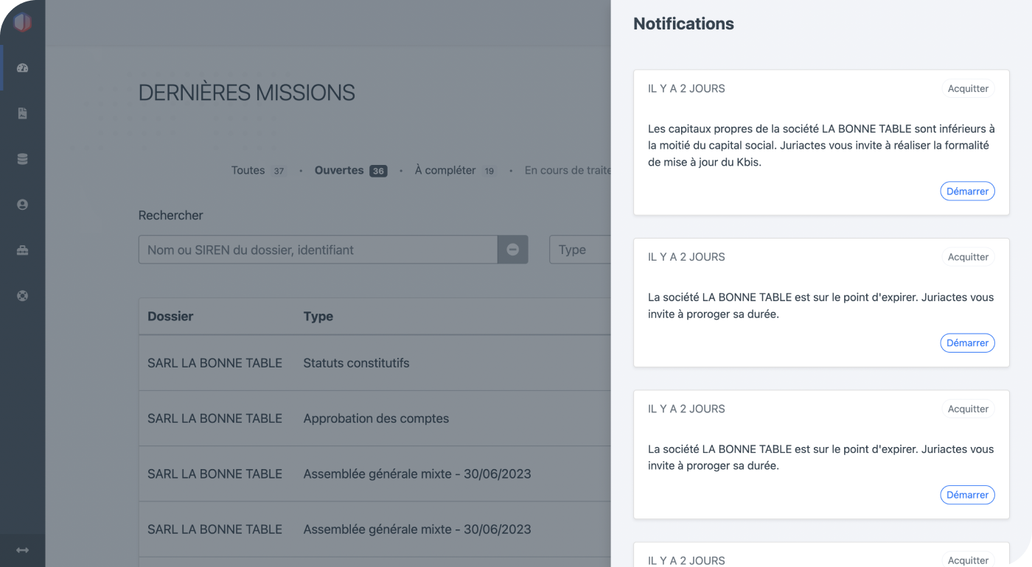Clear the search with the minus button

pos(512,250)
